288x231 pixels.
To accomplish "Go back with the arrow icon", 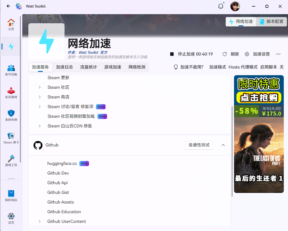I will pos(8,6).
